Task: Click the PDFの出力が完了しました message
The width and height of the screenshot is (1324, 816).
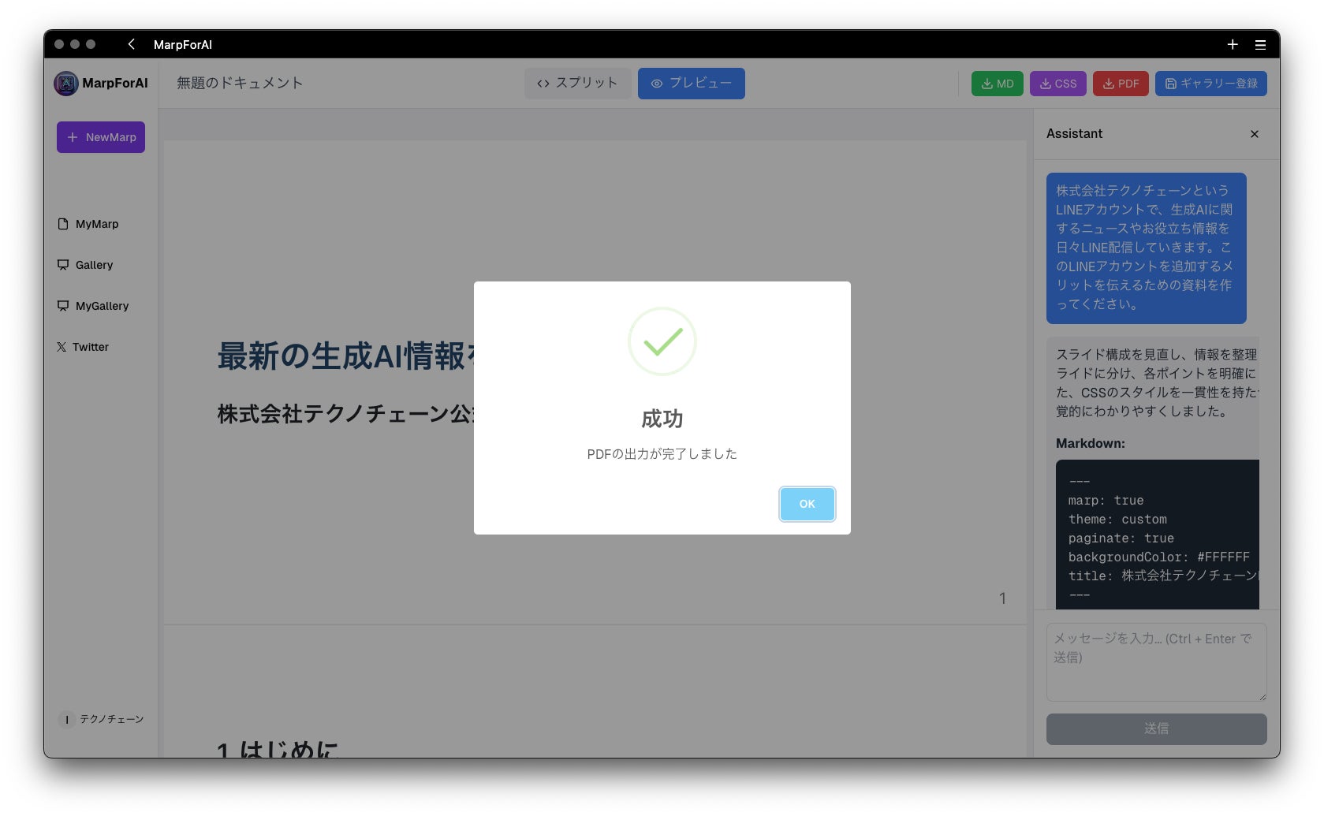Action: (x=662, y=454)
